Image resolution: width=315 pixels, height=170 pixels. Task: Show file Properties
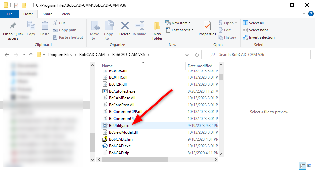(207, 30)
